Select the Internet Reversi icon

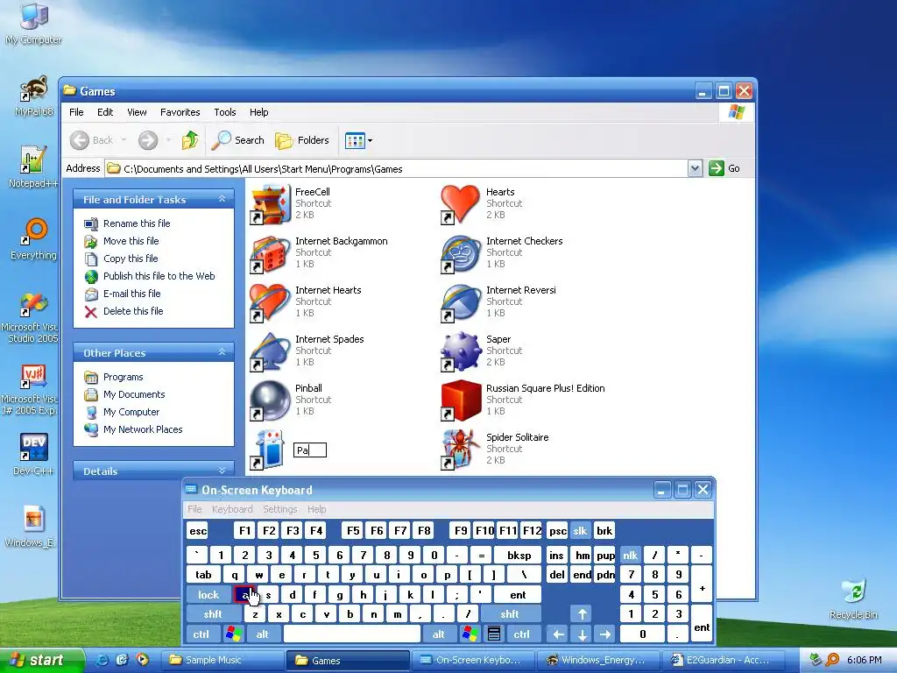pyautogui.click(x=461, y=302)
